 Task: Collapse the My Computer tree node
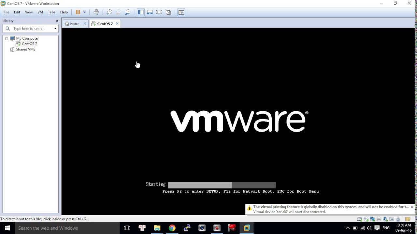tap(6, 38)
